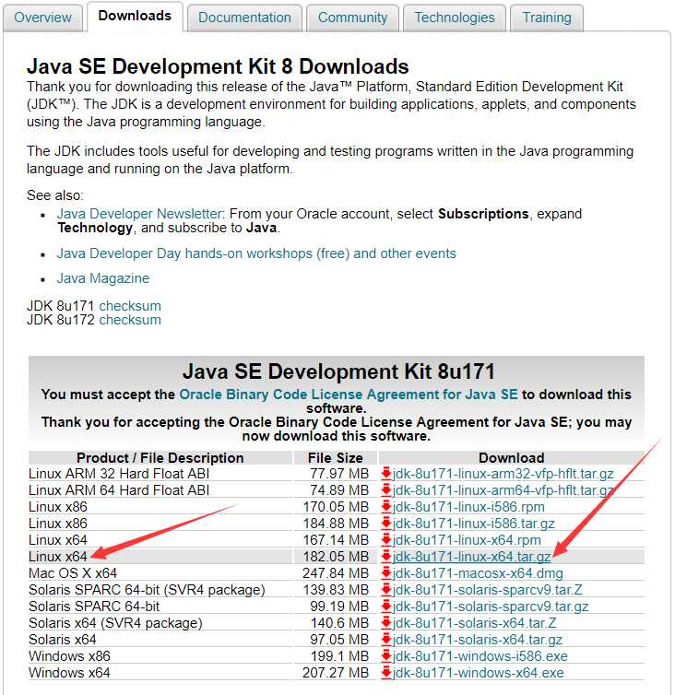Click the 'Windows x86' description cell

pyautogui.click(x=160, y=656)
